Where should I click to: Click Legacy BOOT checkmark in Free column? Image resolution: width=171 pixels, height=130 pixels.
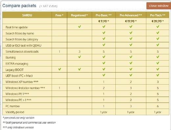click(60, 69)
